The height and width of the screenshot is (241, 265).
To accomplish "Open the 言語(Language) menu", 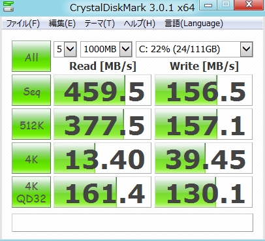I will [x=194, y=24].
